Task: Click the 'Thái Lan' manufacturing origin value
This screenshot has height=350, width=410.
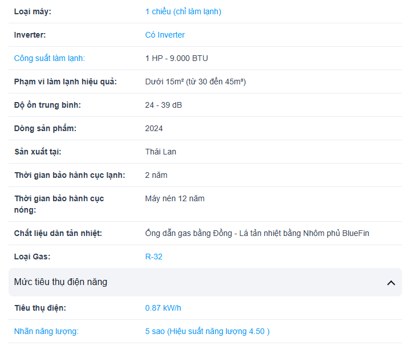Action: pos(161,152)
